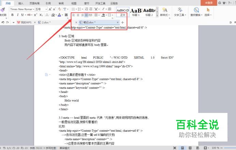The image size is (236, 150).
Task: Click the 查找替换 button
Action: 196,12
